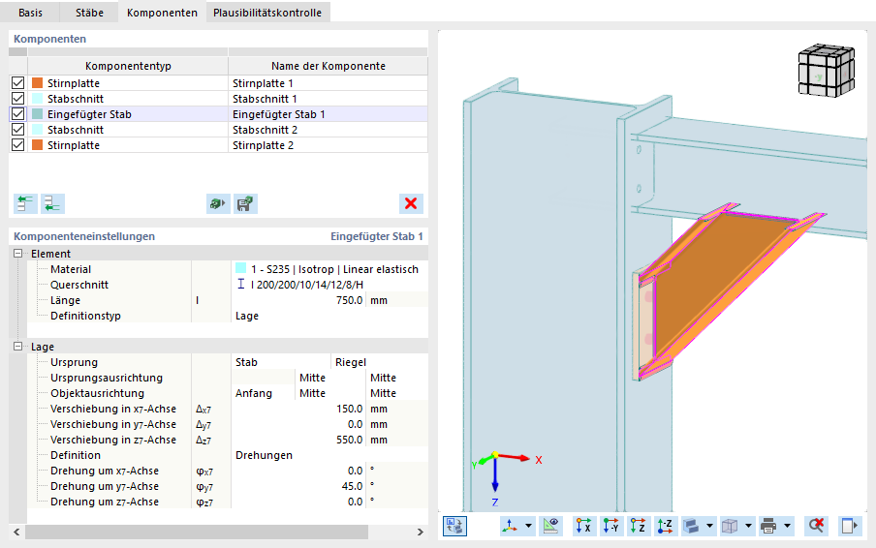Click the coordinate axes display icon
876x548 pixels.
pyautogui.click(x=510, y=526)
